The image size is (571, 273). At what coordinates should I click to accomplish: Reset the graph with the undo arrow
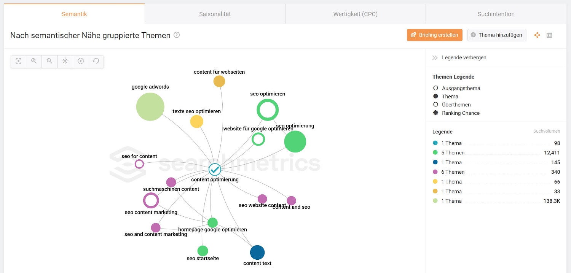click(96, 61)
